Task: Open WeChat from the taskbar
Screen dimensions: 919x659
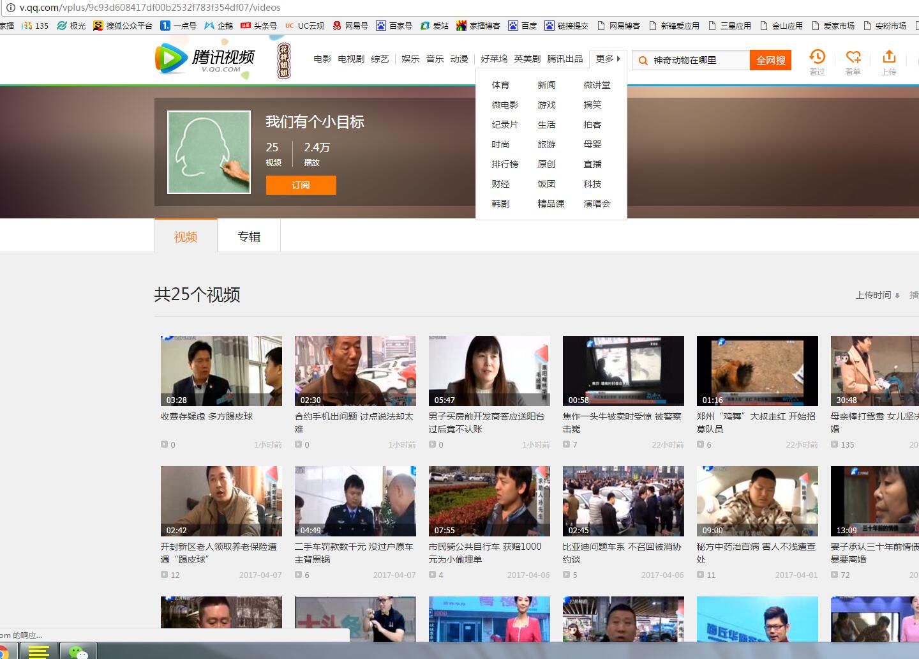Action: [78, 651]
